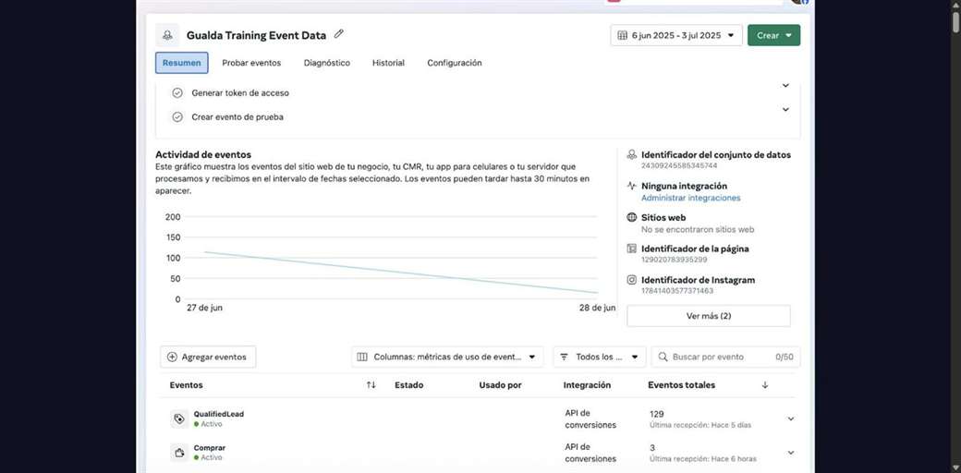961x473 pixels.
Task: Click the Ninguna integración activity icon
Action: coord(632,186)
